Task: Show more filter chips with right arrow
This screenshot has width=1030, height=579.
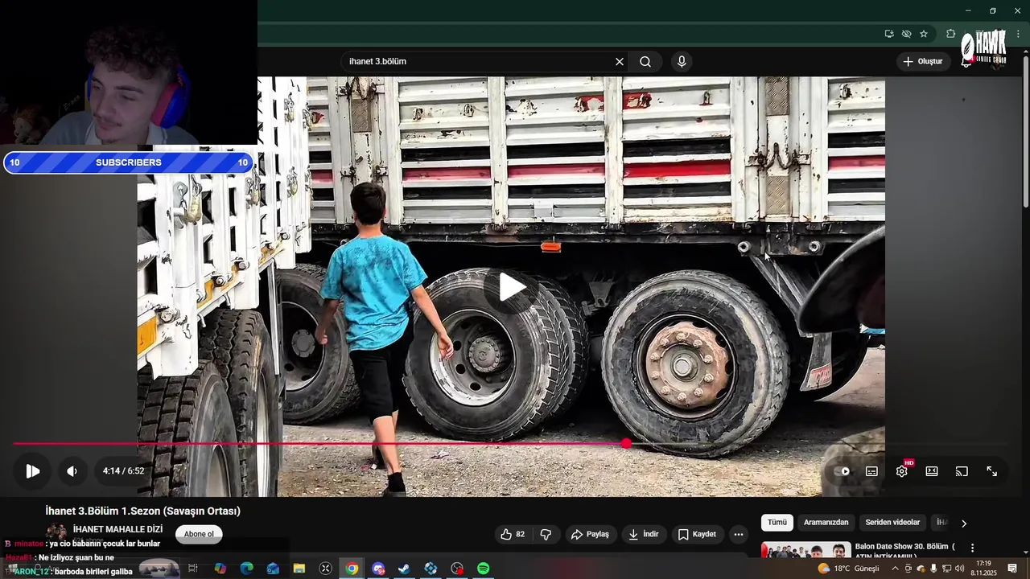Action: pyautogui.click(x=964, y=524)
